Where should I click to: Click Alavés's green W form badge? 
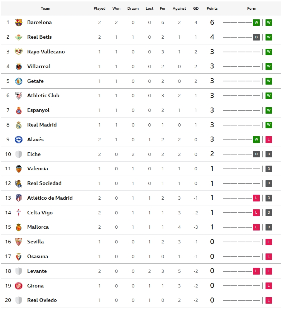pyautogui.click(x=256, y=139)
